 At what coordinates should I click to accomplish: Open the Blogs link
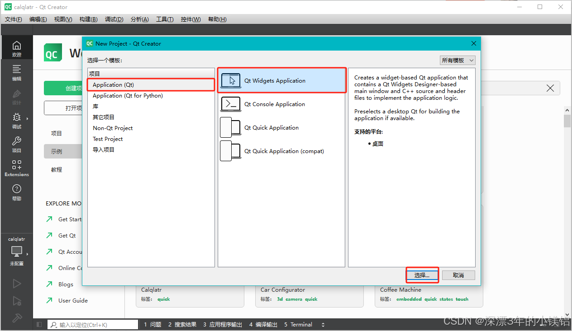coord(66,284)
